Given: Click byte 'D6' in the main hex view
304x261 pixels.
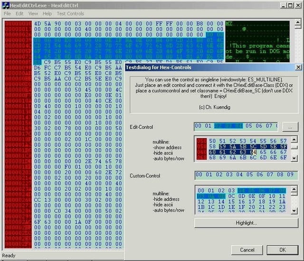Looking at the screenshot, I should [x=38, y=68].
